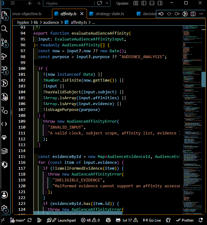The image size is (207, 225).
Task: Open the next revision with GitLens
Action: tap(177, 14)
